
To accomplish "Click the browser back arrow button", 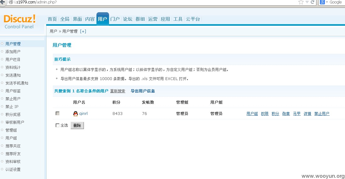I will point(3,2).
